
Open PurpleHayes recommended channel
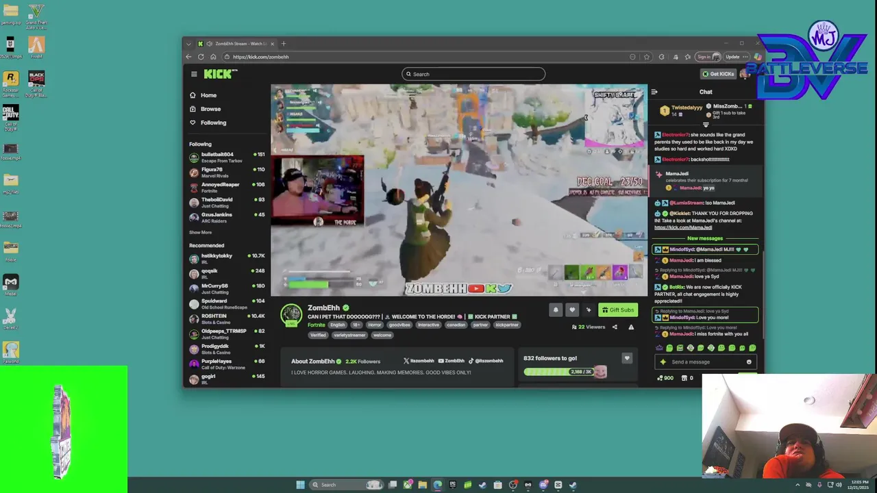click(x=227, y=364)
